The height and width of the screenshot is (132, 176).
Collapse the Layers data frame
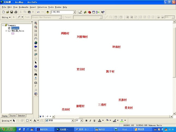pos(3,25)
